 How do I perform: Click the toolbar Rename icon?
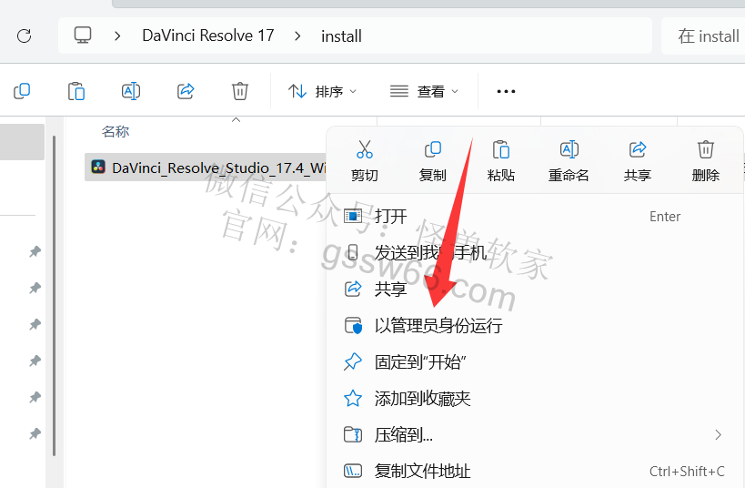(x=131, y=91)
